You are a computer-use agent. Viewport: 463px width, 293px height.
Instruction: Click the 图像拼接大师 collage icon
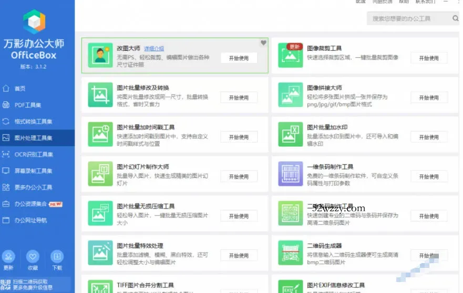[x=290, y=95]
